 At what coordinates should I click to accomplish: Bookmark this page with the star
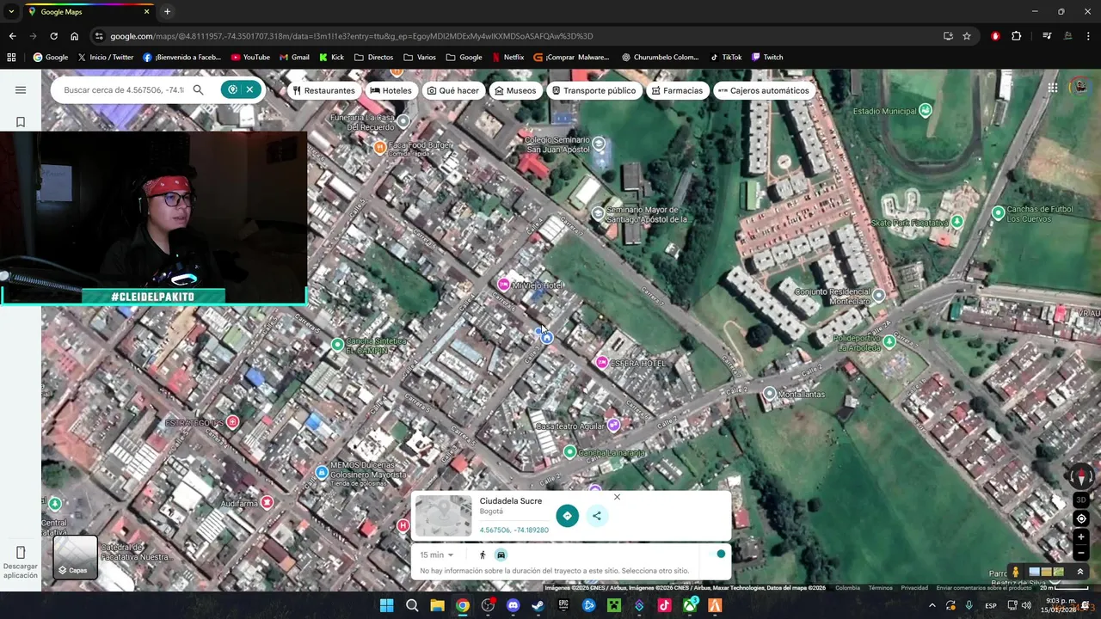[967, 36]
